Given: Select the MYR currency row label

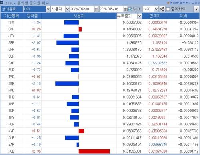Looking at the screenshot, I should pyautogui.click(x=11, y=131).
